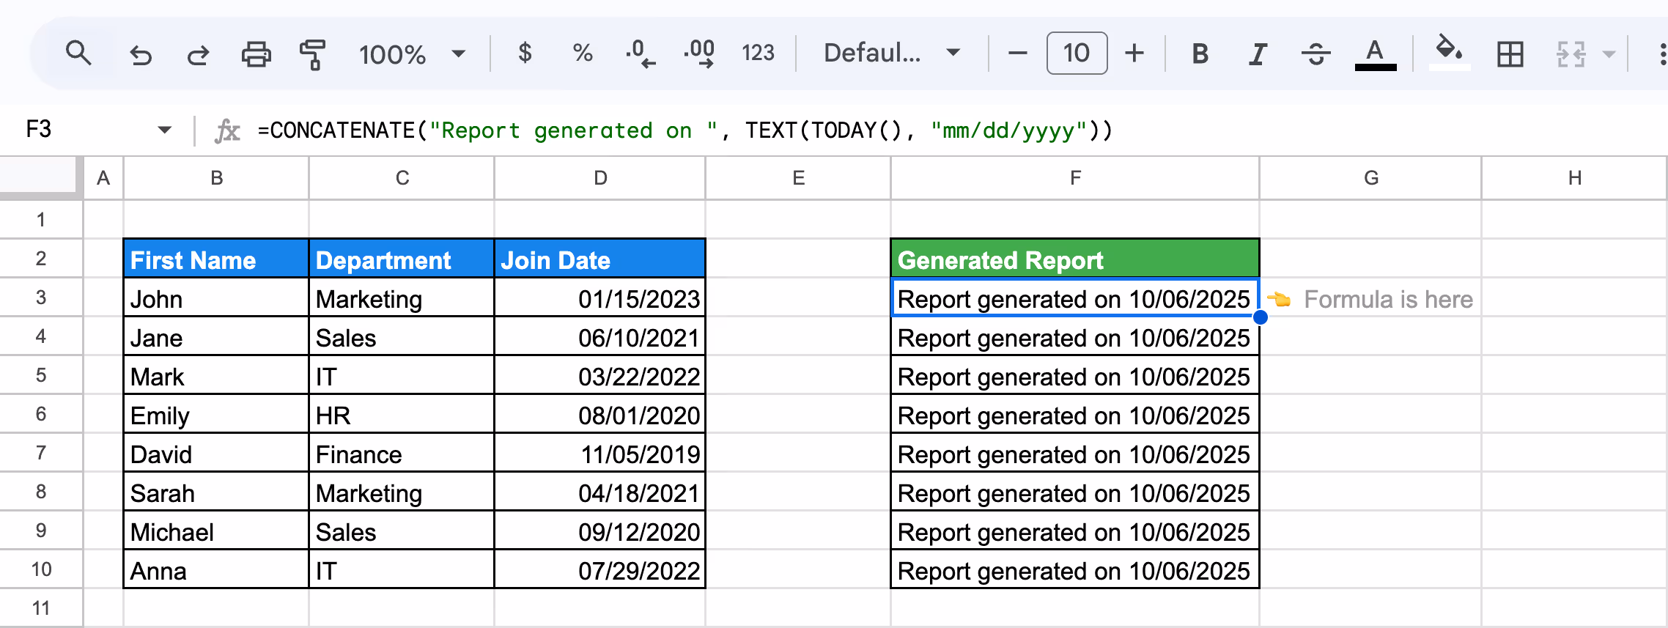Screen dimensions: 1668x628
Task: Open the borders tool
Action: point(1510,53)
